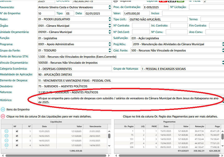Export using the red PDF icon
The height and width of the screenshot is (157, 224).
[164, 1]
